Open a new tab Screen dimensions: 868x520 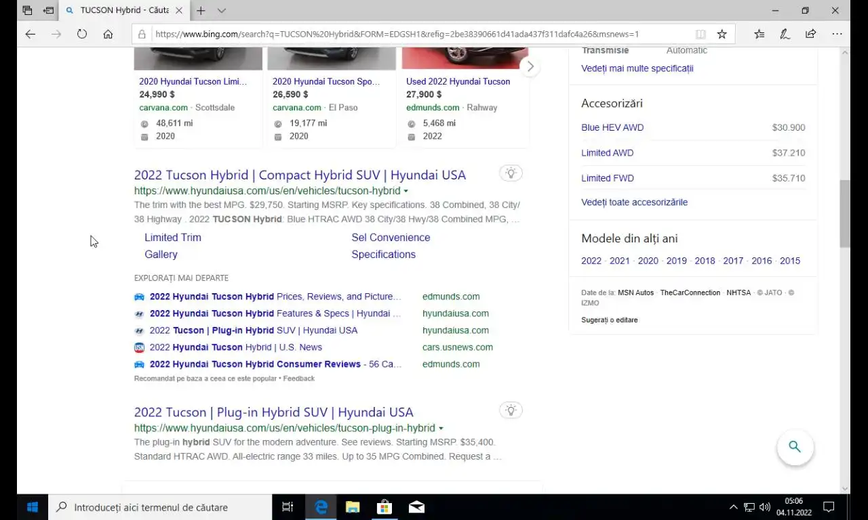[201, 10]
